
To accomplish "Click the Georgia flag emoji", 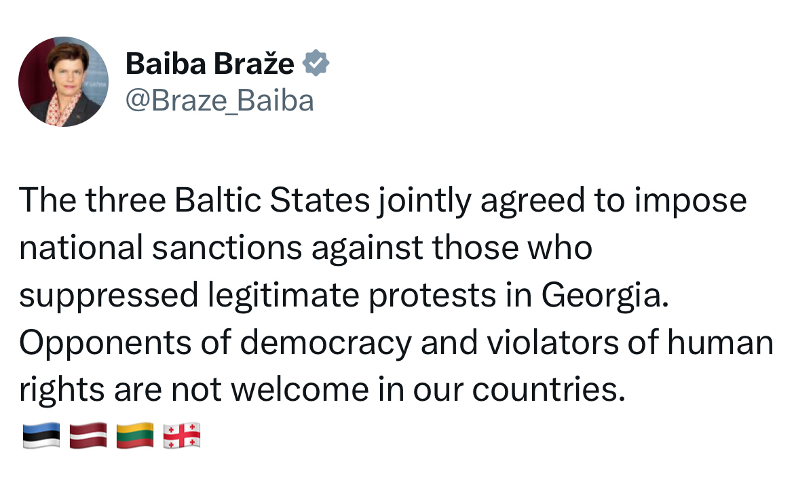I will [x=182, y=435].
